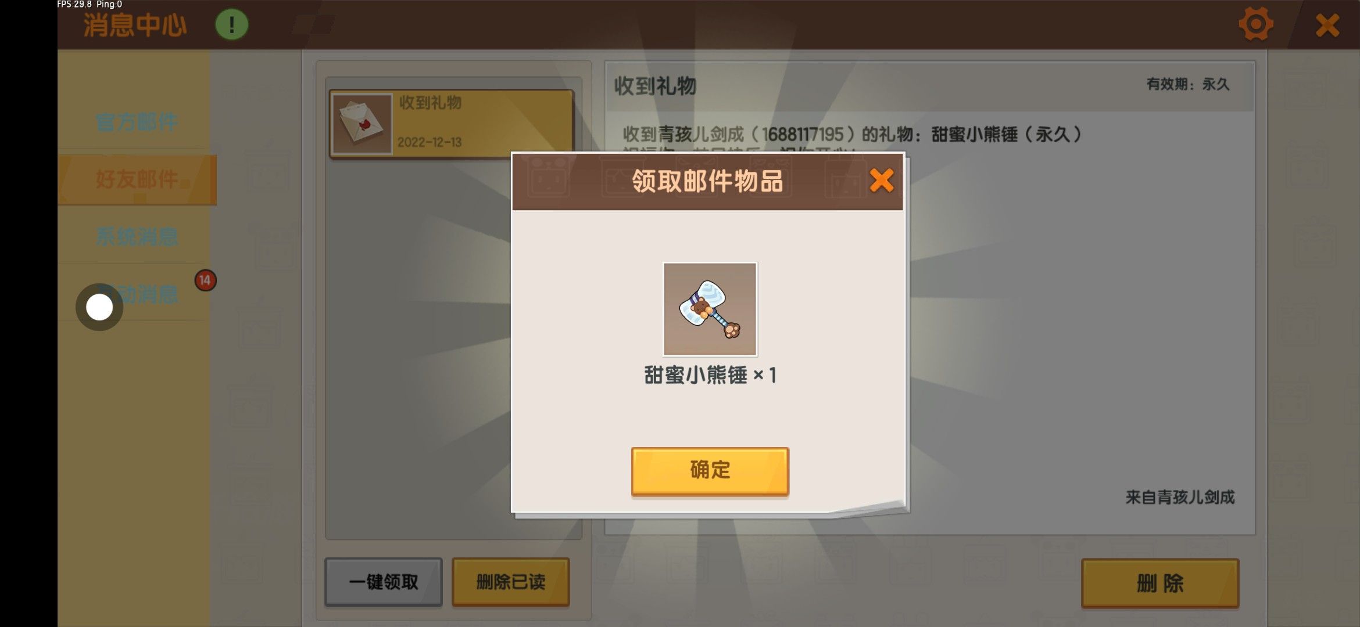Viewport: 1360px width, 627px height.
Task: Click the 删除已读 button
Action: click(x=511, y=582)
